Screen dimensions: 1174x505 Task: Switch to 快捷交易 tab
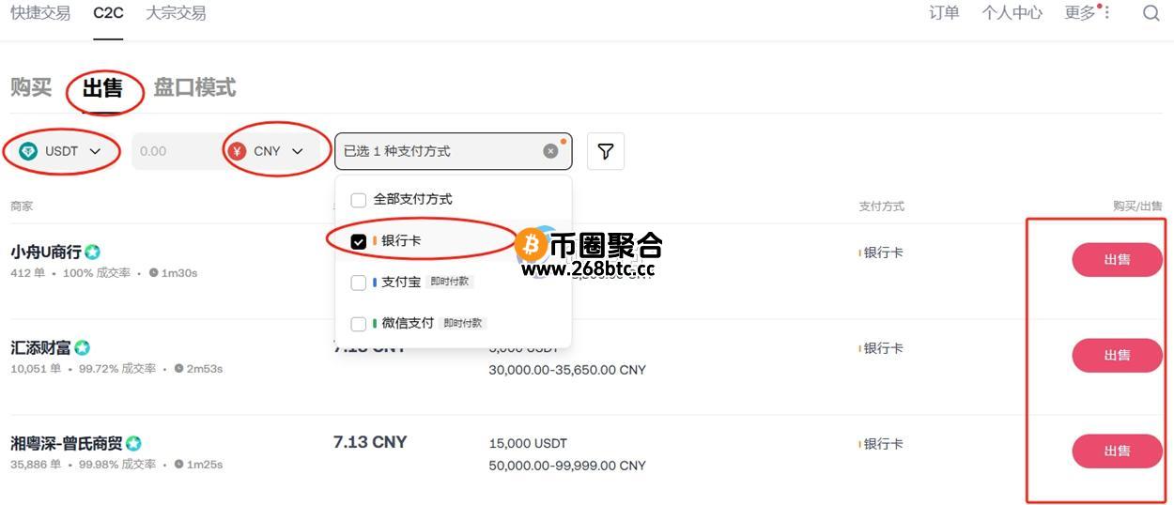pos(40,13)
